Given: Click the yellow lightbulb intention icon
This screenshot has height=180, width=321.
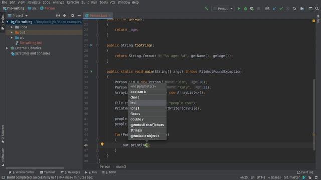Looking at the screenshot, I should click(102, 144).
